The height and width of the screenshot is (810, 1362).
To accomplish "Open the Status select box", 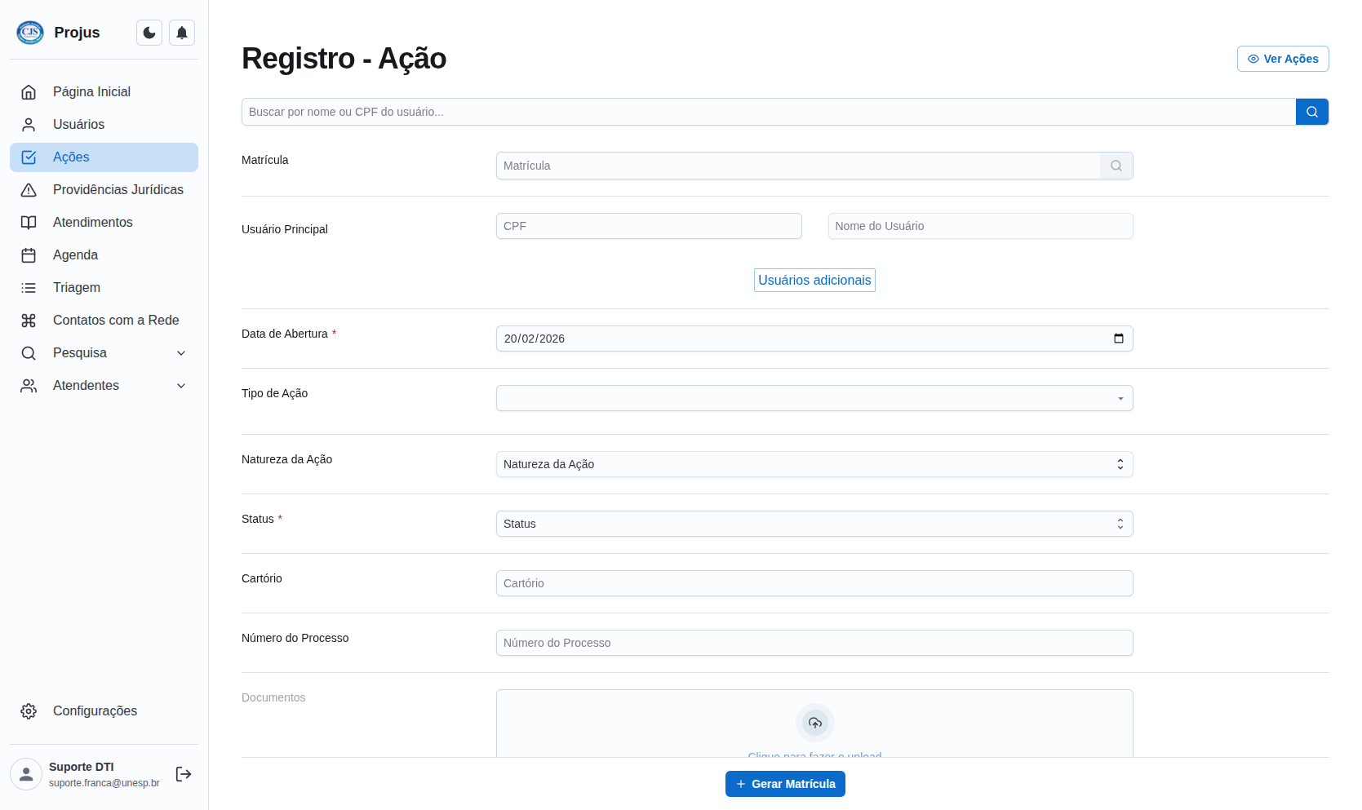I will [x=814, y=524].
